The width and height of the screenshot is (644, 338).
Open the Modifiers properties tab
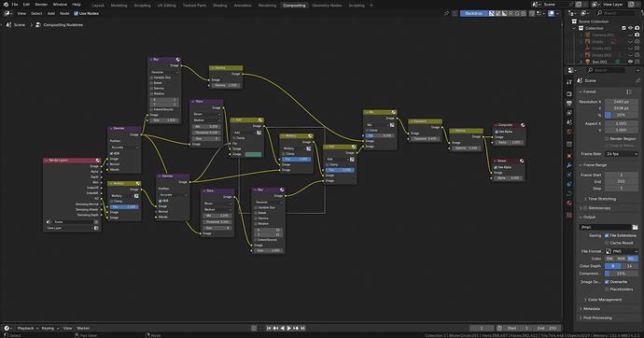pyautogui.click(x=569, y=165)
